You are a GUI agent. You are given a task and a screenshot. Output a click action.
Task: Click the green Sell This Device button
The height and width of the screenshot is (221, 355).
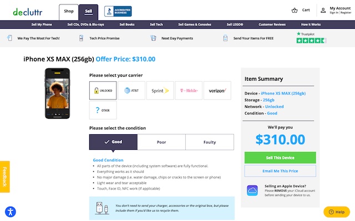point(280,157)
